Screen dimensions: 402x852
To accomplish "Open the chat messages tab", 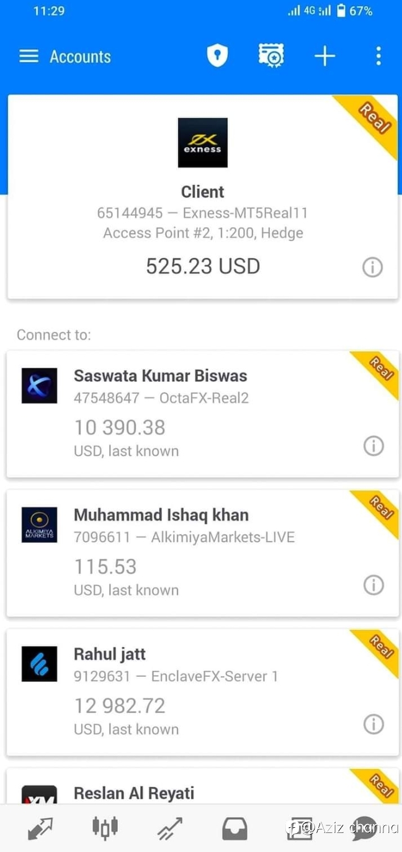I will pyautogui.click(x=364, y=828).
